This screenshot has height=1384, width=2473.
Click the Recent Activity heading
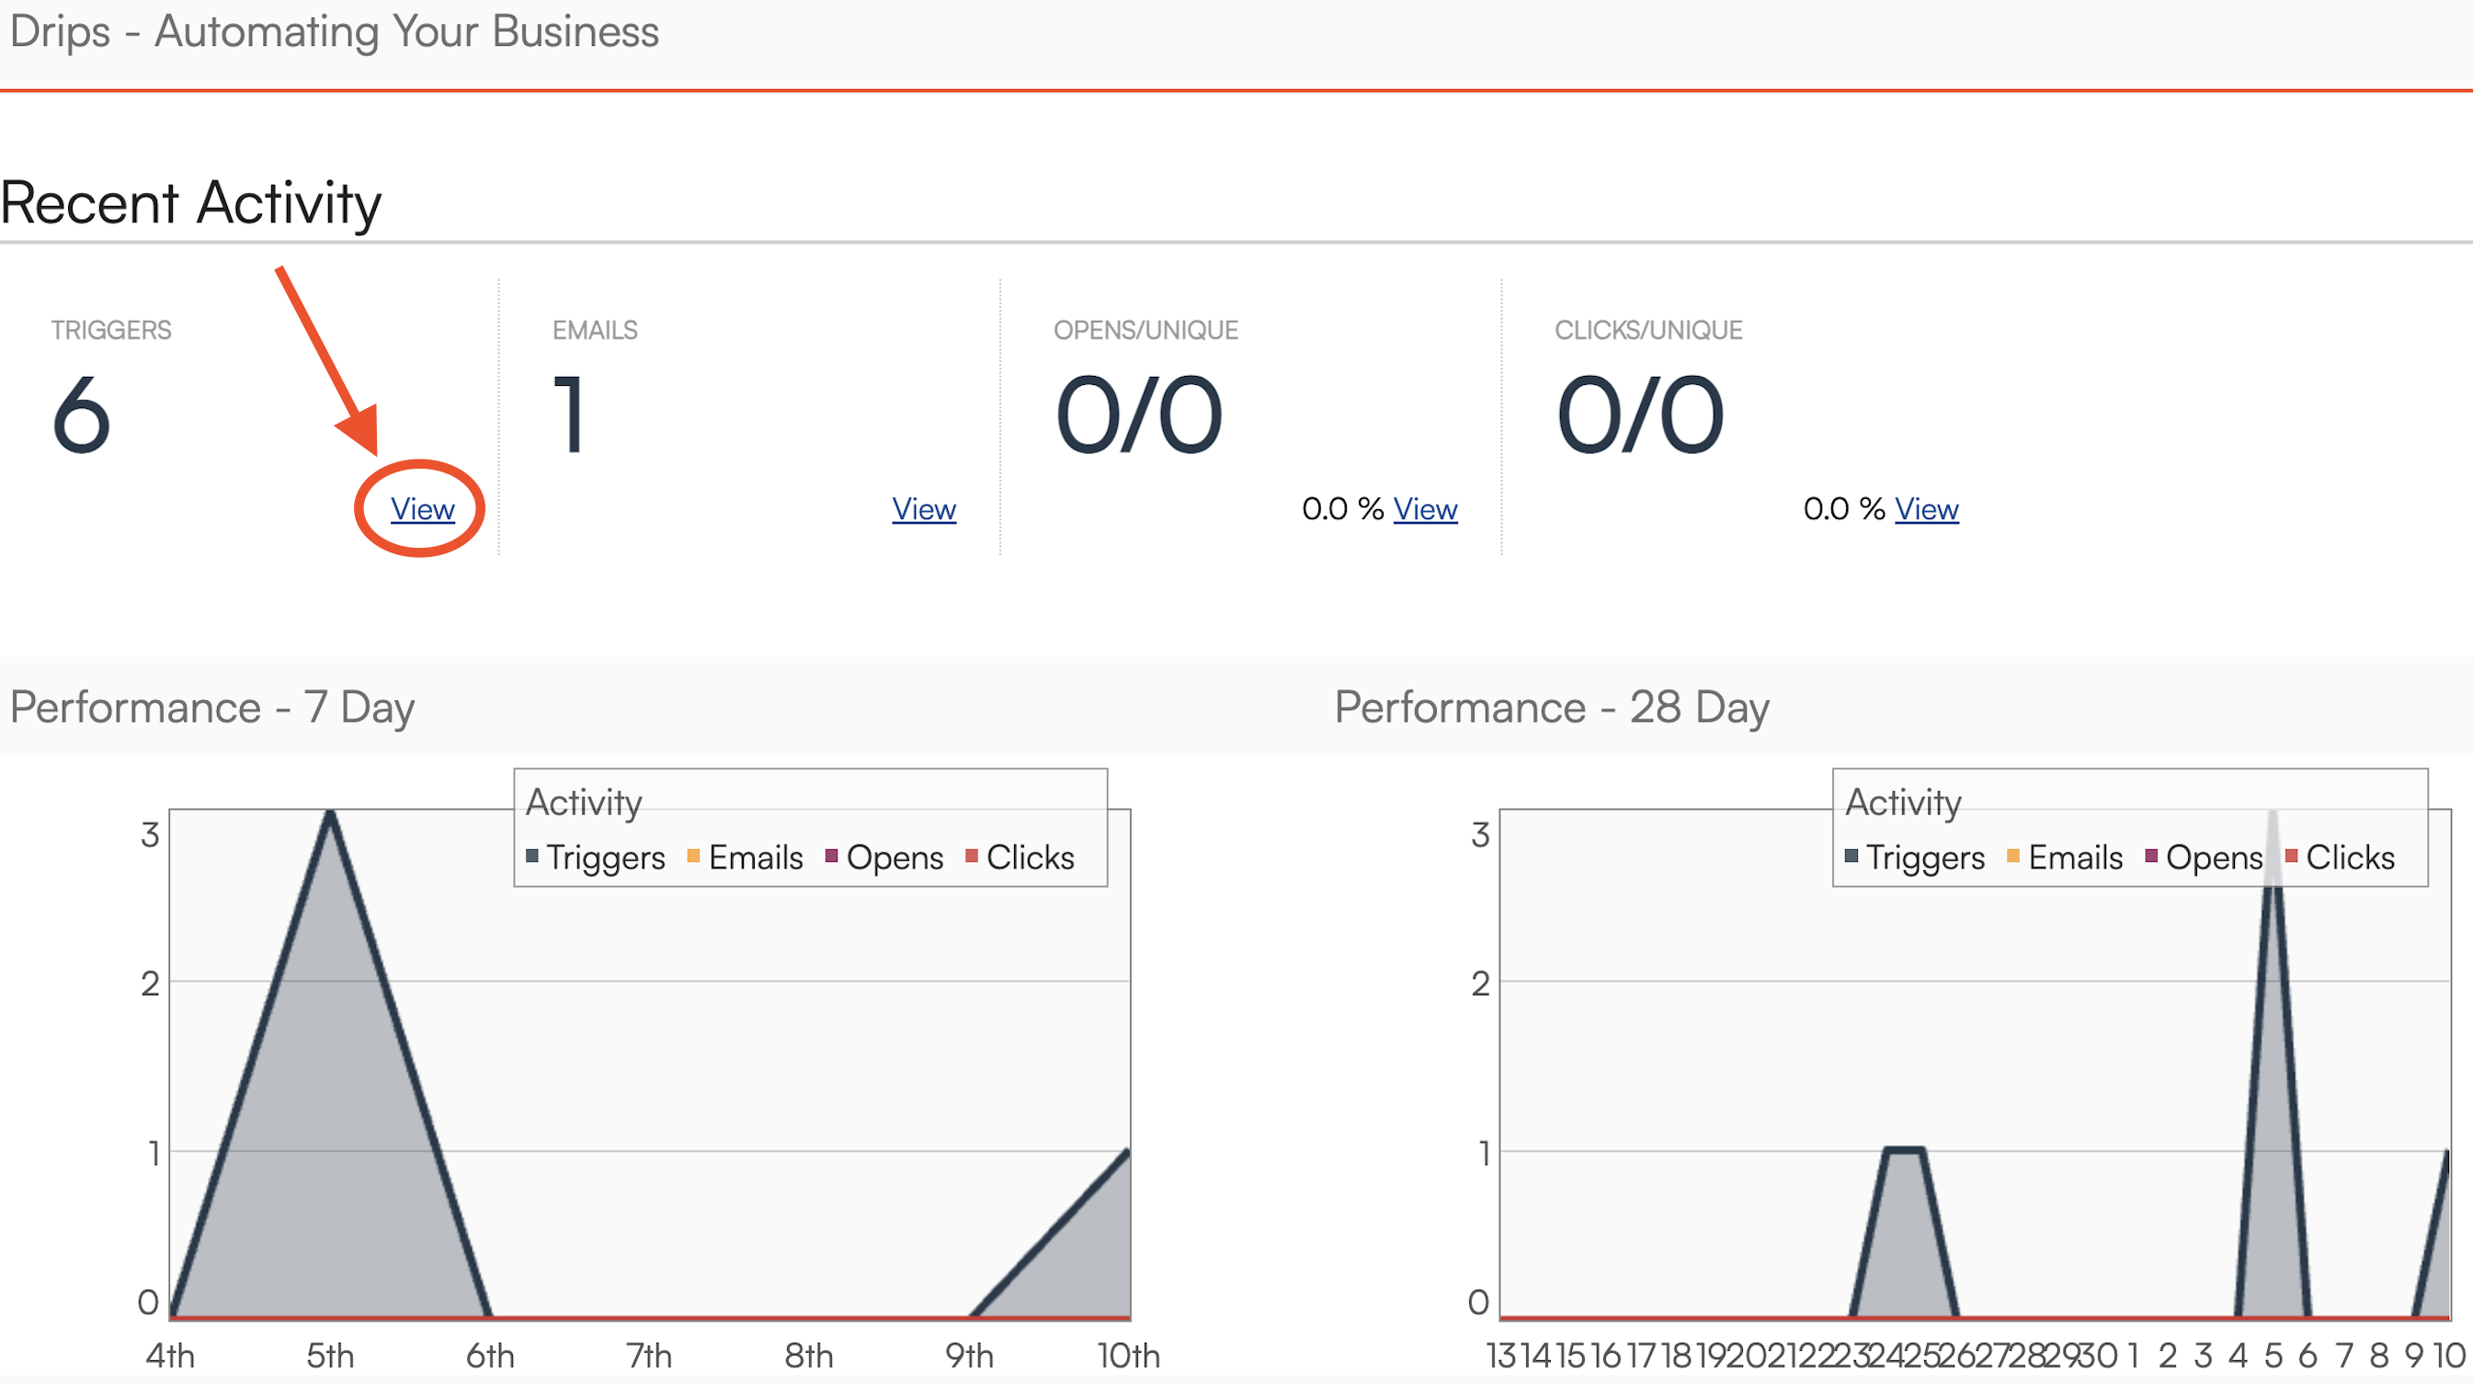[x=191, y=202]
